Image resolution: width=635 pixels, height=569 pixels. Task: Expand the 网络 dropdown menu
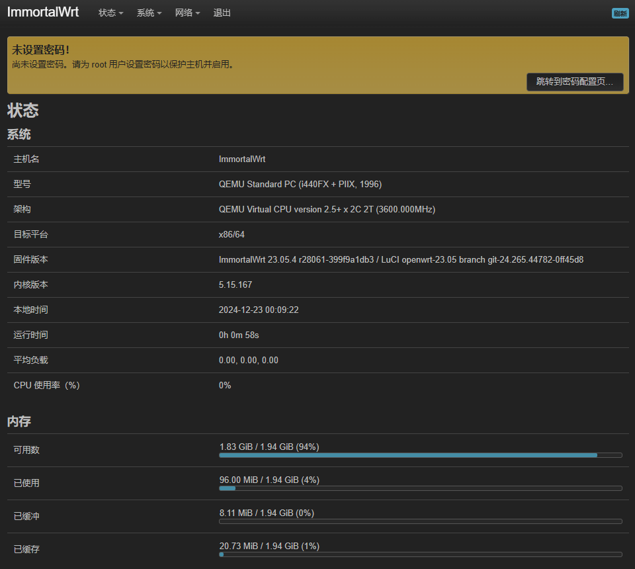click(187, 13)
